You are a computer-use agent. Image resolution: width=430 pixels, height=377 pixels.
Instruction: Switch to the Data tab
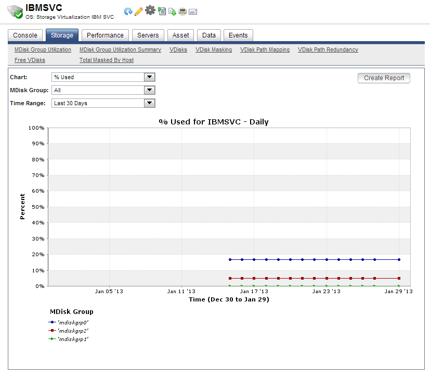(x=209, y=35)
